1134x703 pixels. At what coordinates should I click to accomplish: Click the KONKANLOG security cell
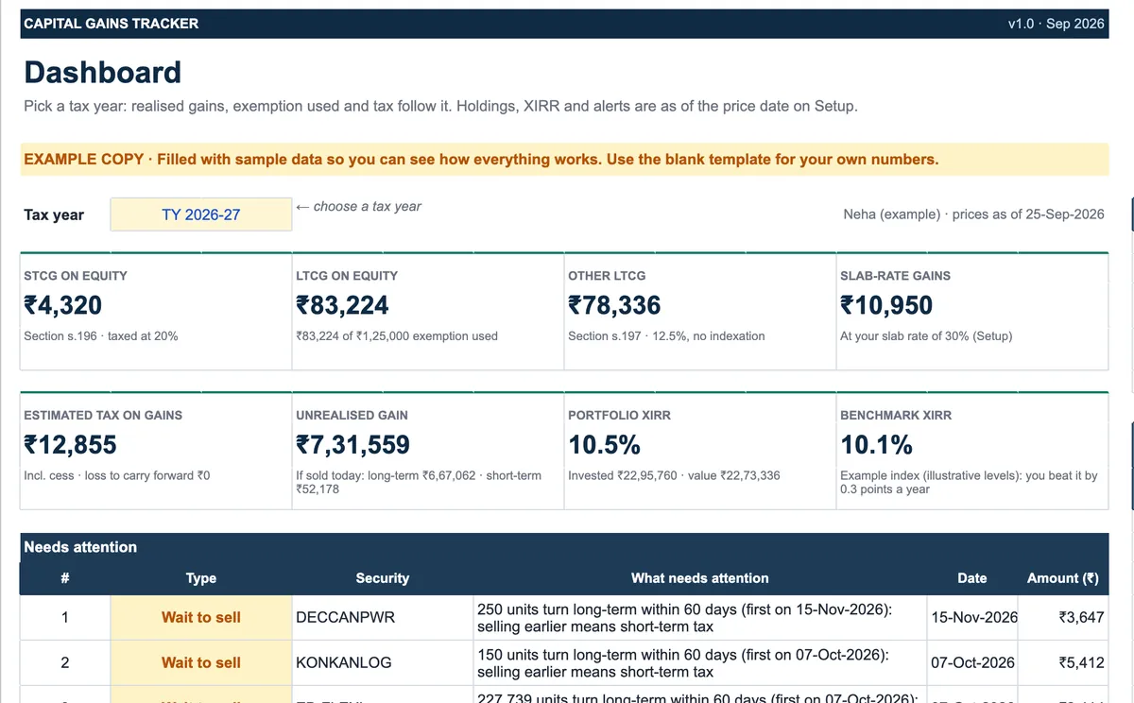383,662
